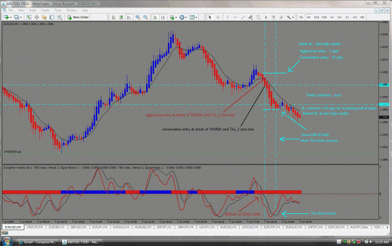Select the Fibonacci retracement tool
The image size is (392, 246).
[x=258, y=18]
